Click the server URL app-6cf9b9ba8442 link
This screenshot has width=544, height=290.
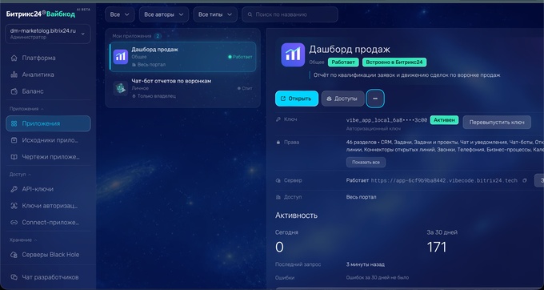(x=444, y=180)
